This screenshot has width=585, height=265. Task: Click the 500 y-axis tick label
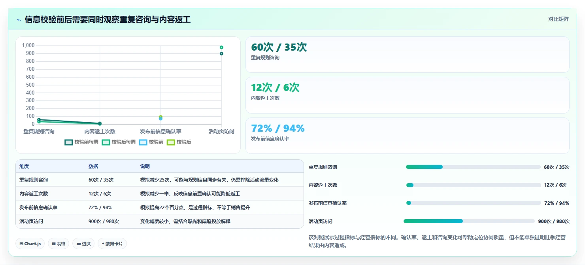click(x=30, y=85)
